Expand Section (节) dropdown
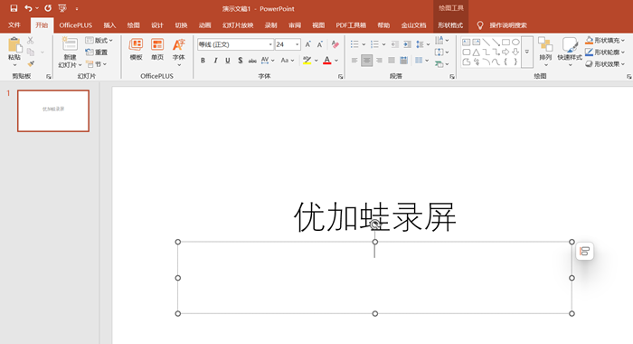 click(97, 64)
